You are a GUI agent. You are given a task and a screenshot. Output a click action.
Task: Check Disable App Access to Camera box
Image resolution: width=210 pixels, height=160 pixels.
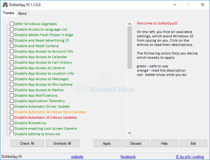[x=12, y=68]
